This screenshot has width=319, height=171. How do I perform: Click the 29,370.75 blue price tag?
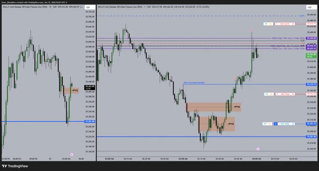[311, 84]
